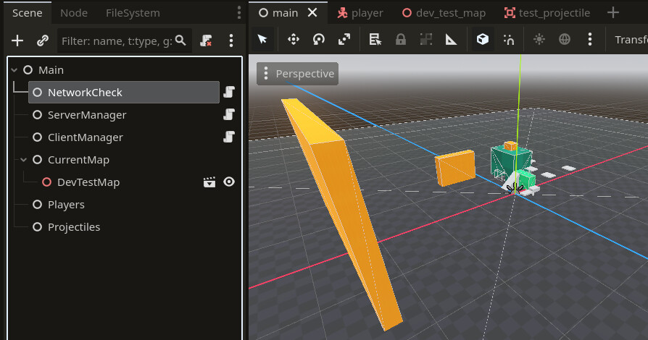Image resolution: width=648 pixels, height=340 pixels.
Task: Select the Projectiles node in the tree
Action: tap(74, 227)
